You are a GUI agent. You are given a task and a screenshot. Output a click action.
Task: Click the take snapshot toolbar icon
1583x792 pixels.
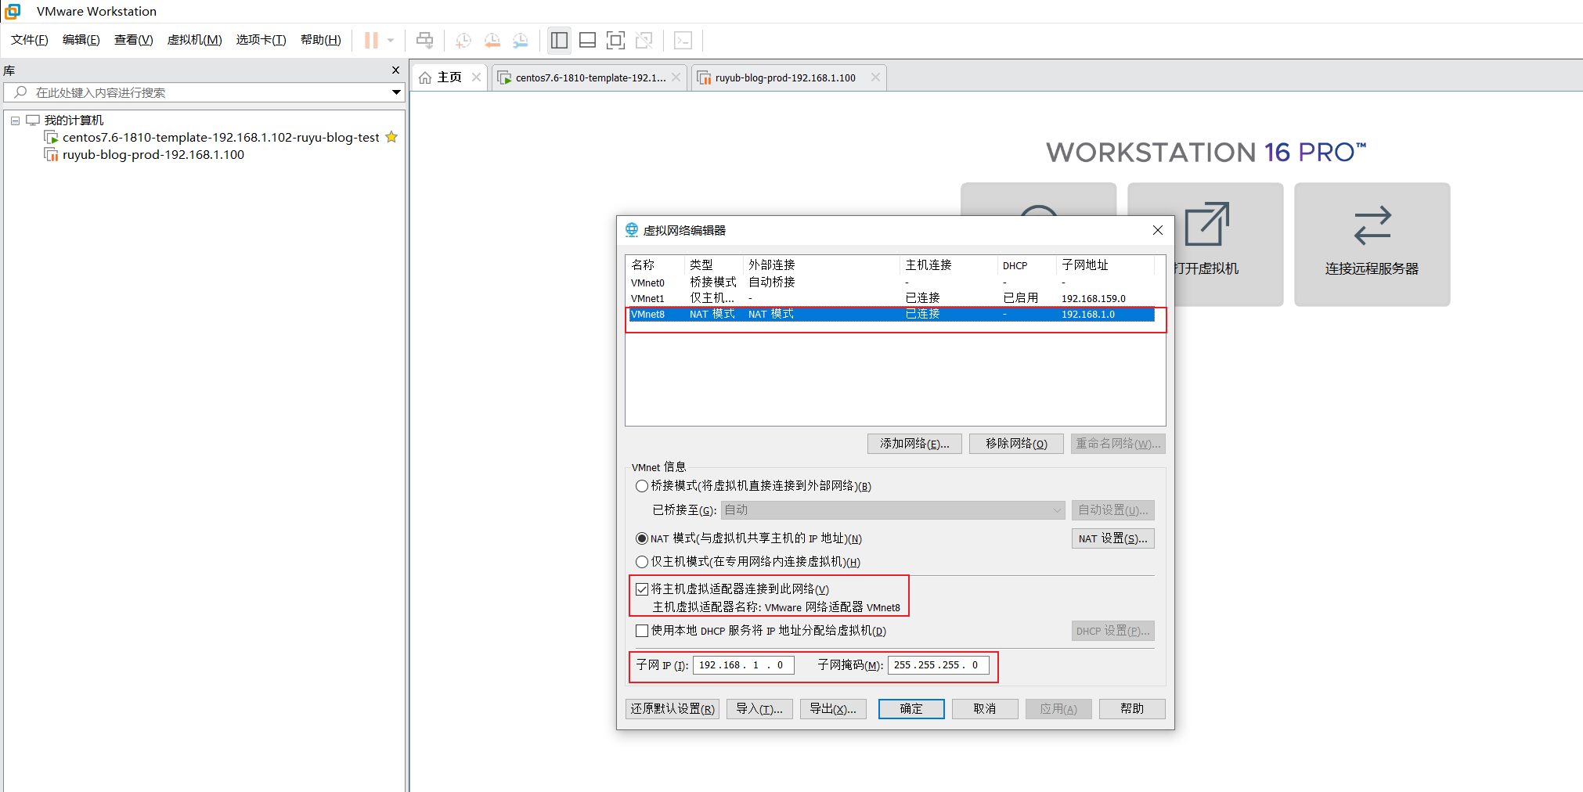coord(463,40)
